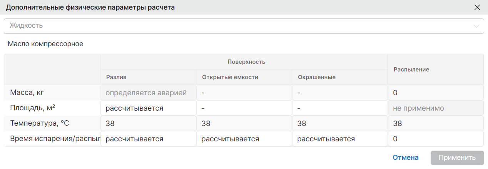This screenshot has height=169, width=488.
Task: Select Открытые емкости mass field
Action: pos(244,93)
